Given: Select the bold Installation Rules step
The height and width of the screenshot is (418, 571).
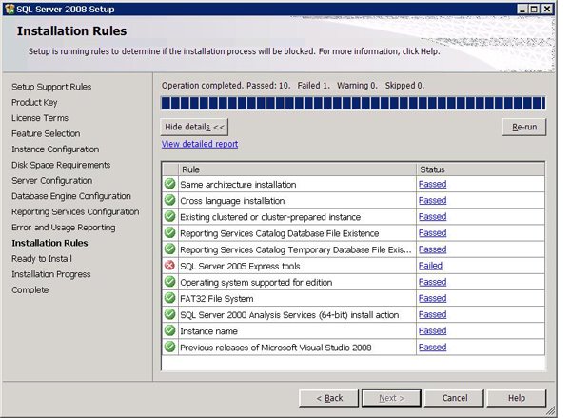Looking at the screenshot, I should point(49,243).
